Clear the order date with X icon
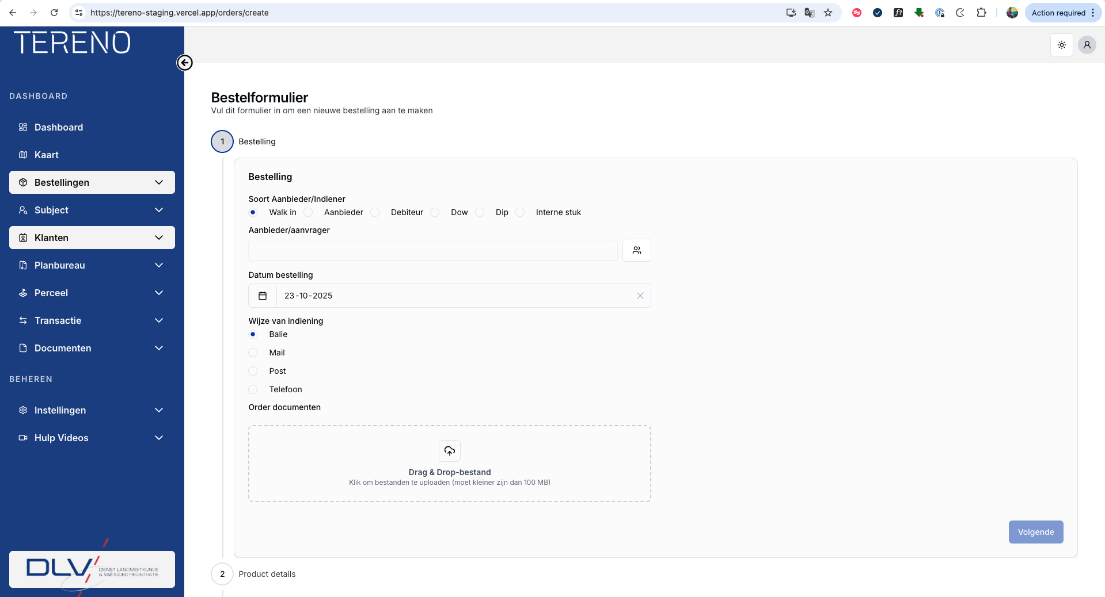The image size is (1105, 597). [640, 296]
